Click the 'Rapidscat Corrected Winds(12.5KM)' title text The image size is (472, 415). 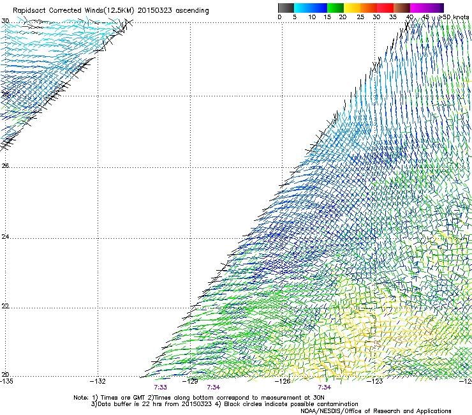click(x=73, y=11)
